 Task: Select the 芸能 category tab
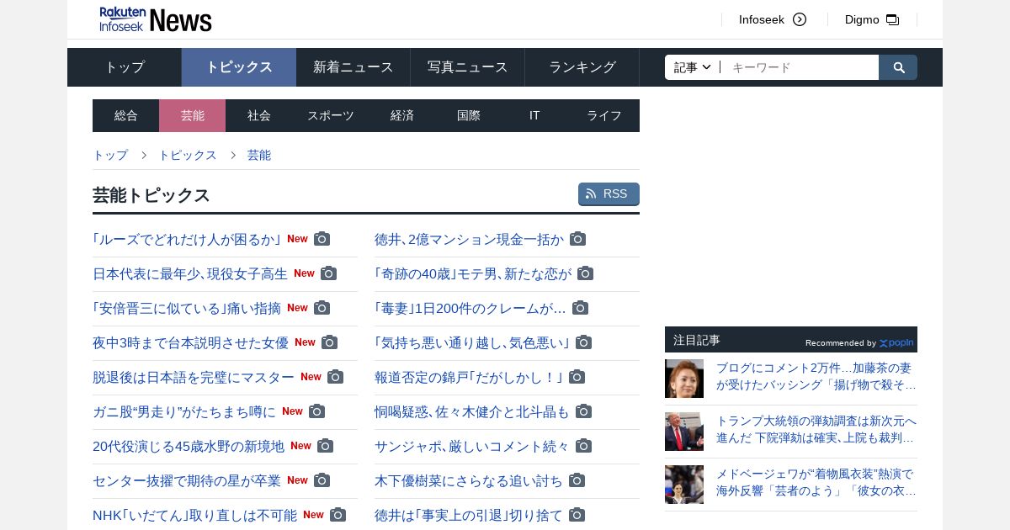pos(193,115)
